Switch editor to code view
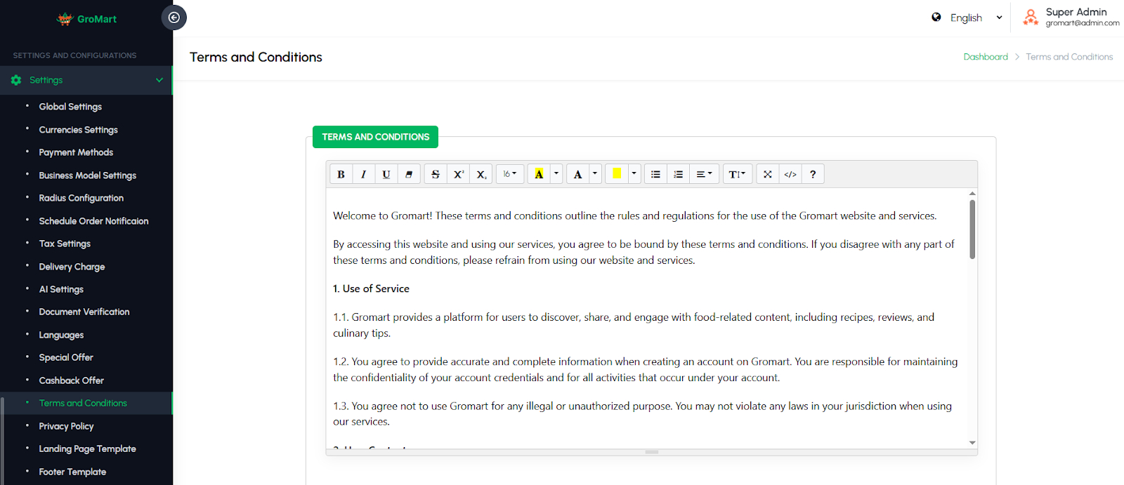Viewport: 1124px width, 485px height. 790,174
